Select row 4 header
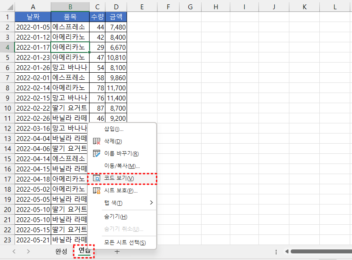This screenshot has height=260, width=352. click(7, 47)
